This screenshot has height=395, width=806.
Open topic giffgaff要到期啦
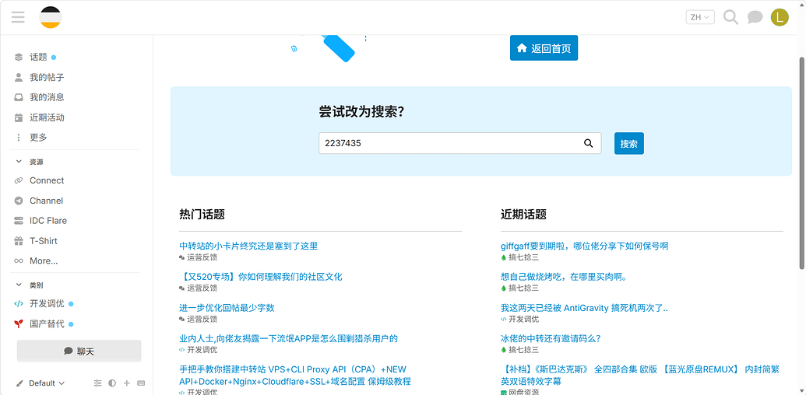click(585, 246)
